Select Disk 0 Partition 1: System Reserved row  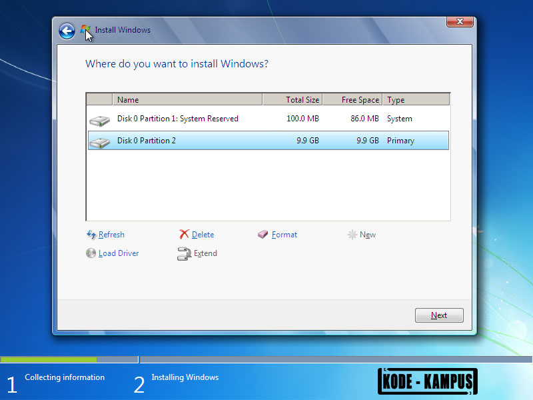(268, 119)
